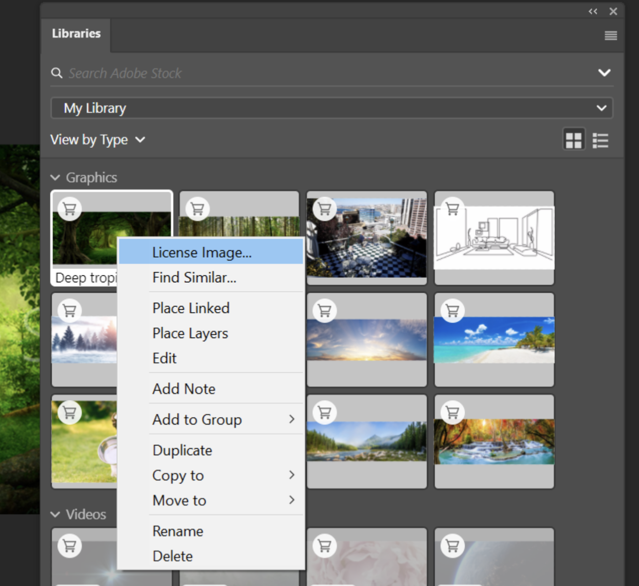The height and width of the screenshot is (586, 639).
Task: Click the cart icon on the beach thumbnail
Action: [453, 310]
